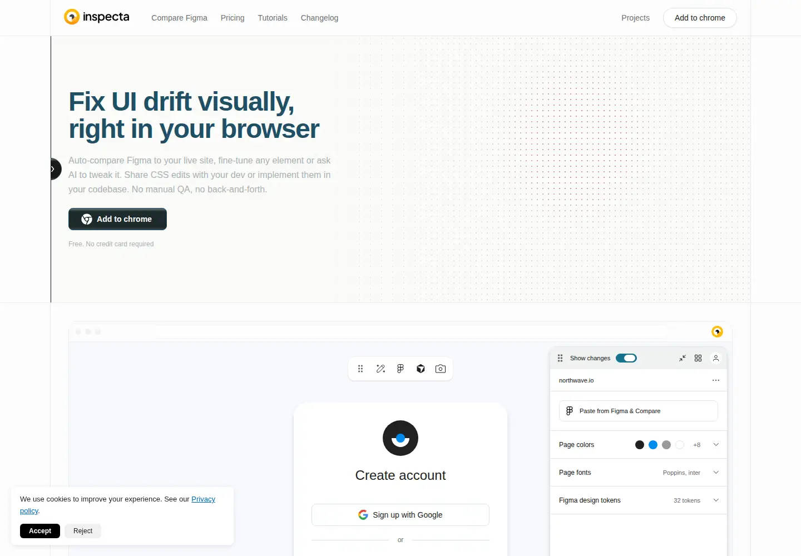This screenshot has width=801, height=556.
Task: Select the black page color swatch
Action: coord(640,445)
